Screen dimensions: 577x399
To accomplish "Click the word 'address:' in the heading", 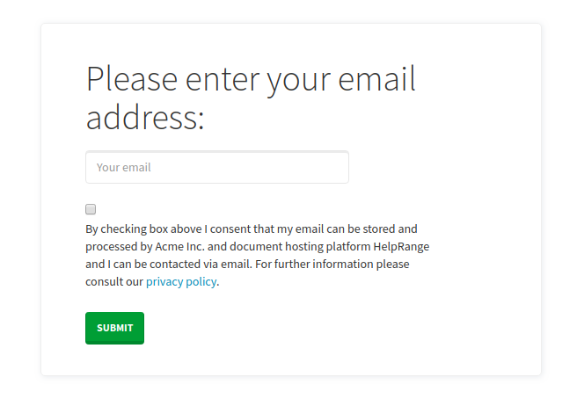I will pyautogui.click(x=145, y=117).
